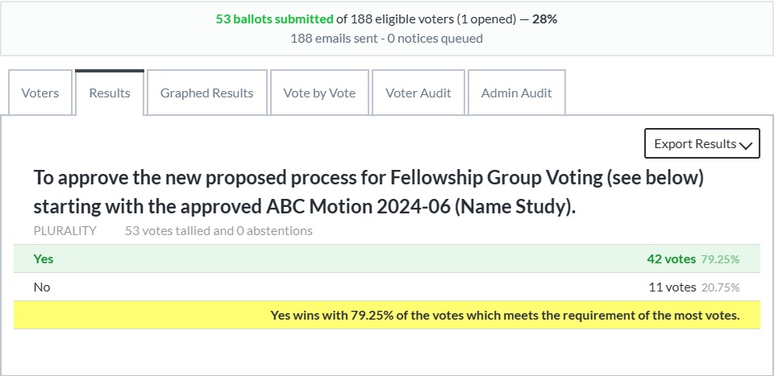Click '53 votes tallied and 0 abstentions'

[218, 231]
